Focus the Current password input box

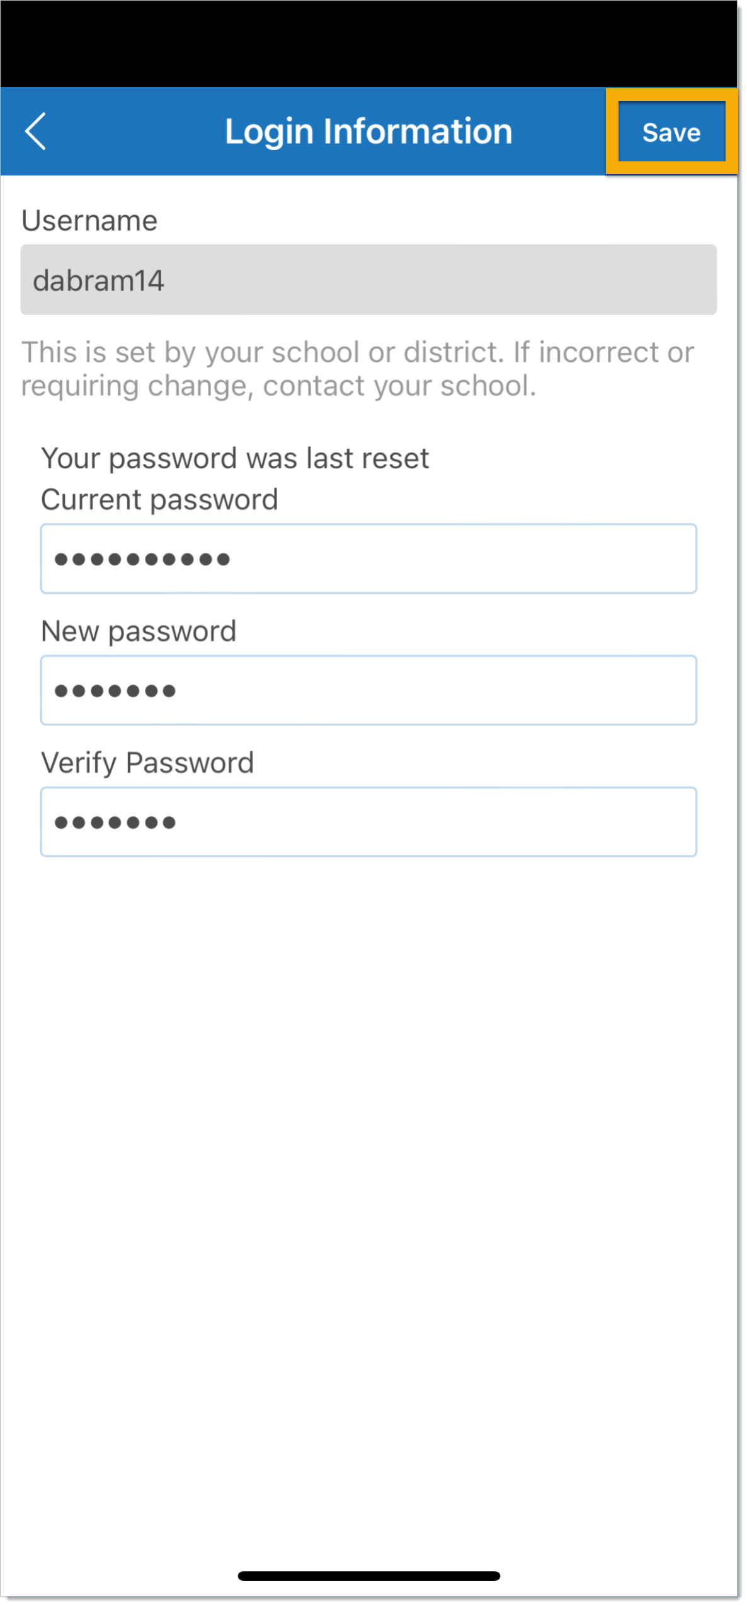point(368,558)
